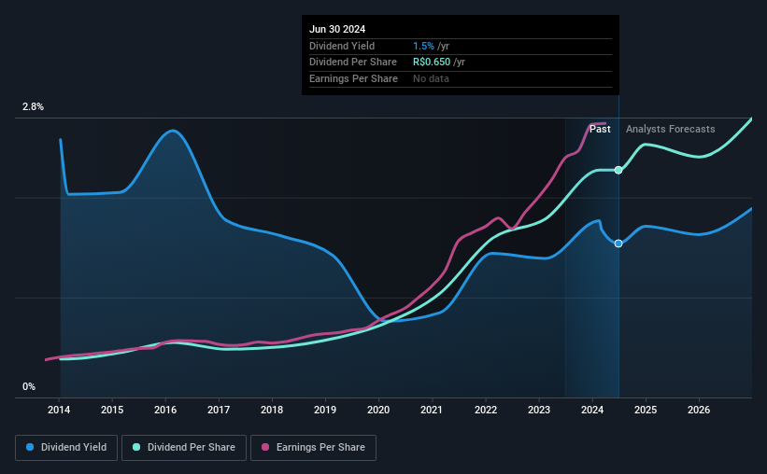Click the teal Dividend Per Share legend dot
Viewport: 767px width, 474px height.
pyautogui.click(x=136, y=447)
